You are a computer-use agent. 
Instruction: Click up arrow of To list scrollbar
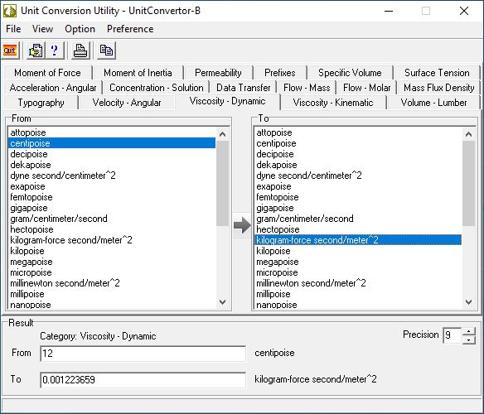[468, 134]
